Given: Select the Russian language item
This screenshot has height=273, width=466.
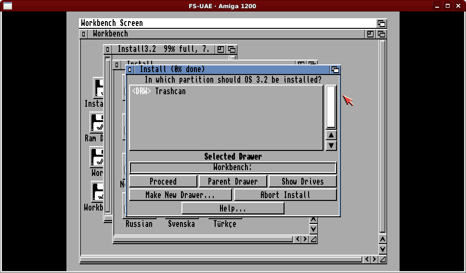Looking at the screenshot, I should click(x=139, y=224).
